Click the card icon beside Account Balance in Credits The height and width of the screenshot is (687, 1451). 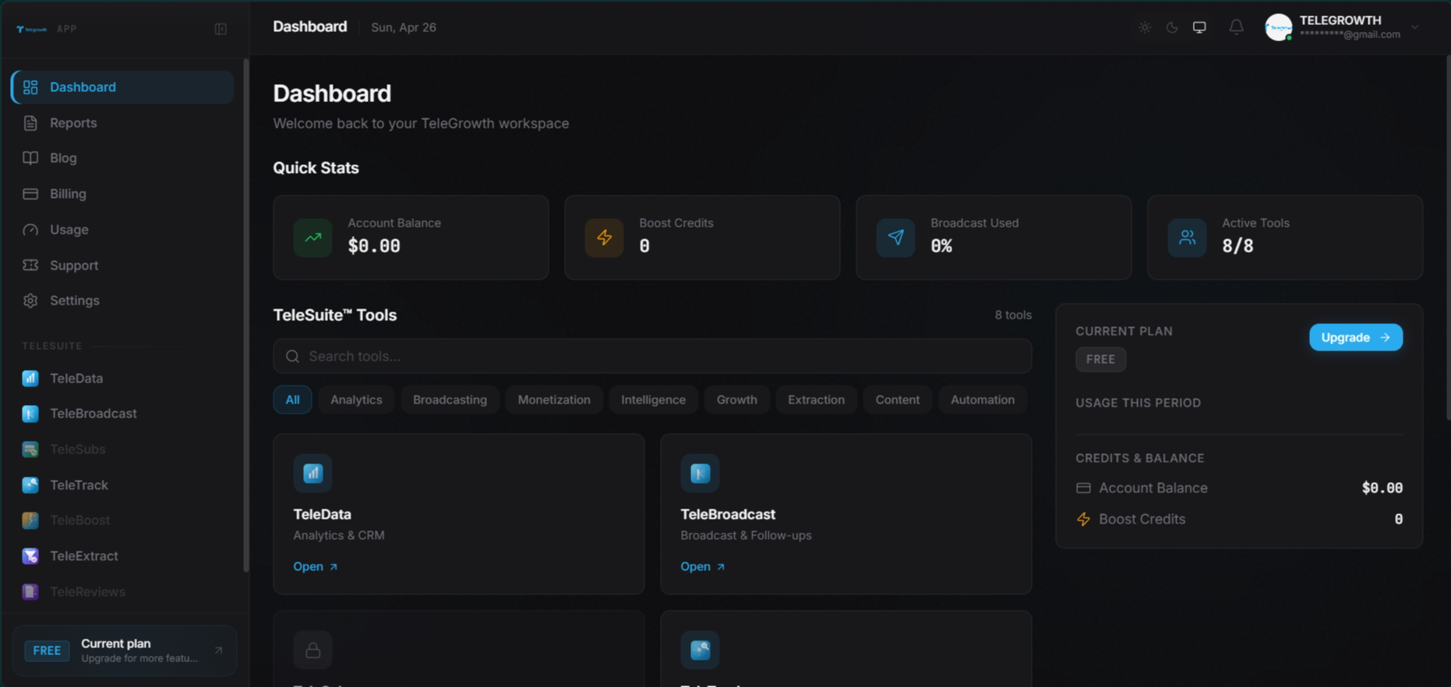[1083, 488]
